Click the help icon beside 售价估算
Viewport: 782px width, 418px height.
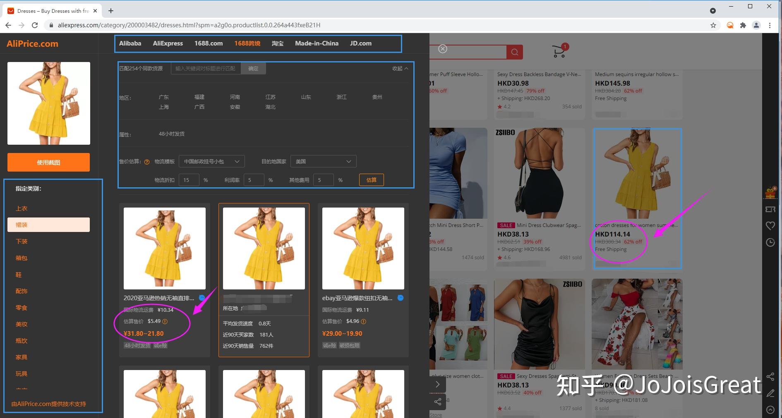tap(147, 162)
